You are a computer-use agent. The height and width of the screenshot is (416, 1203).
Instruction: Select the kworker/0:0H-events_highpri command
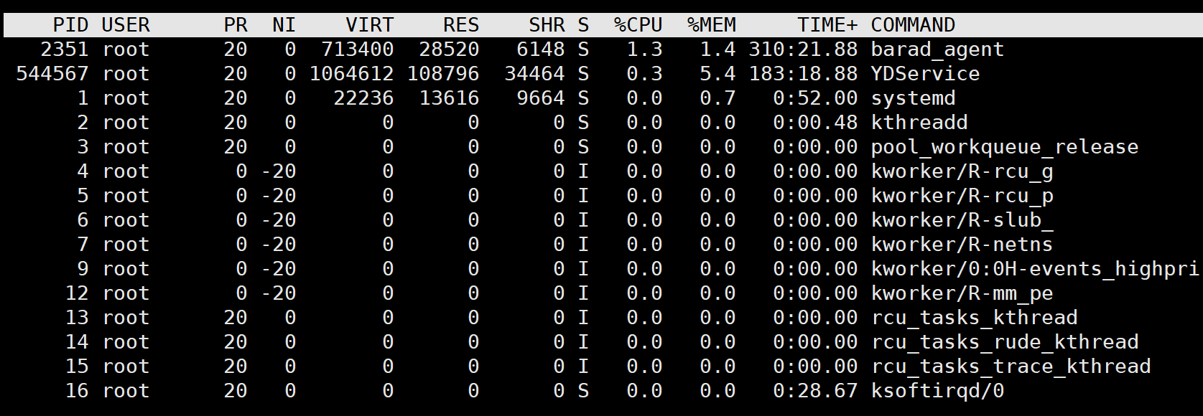tap(1035, 269)
